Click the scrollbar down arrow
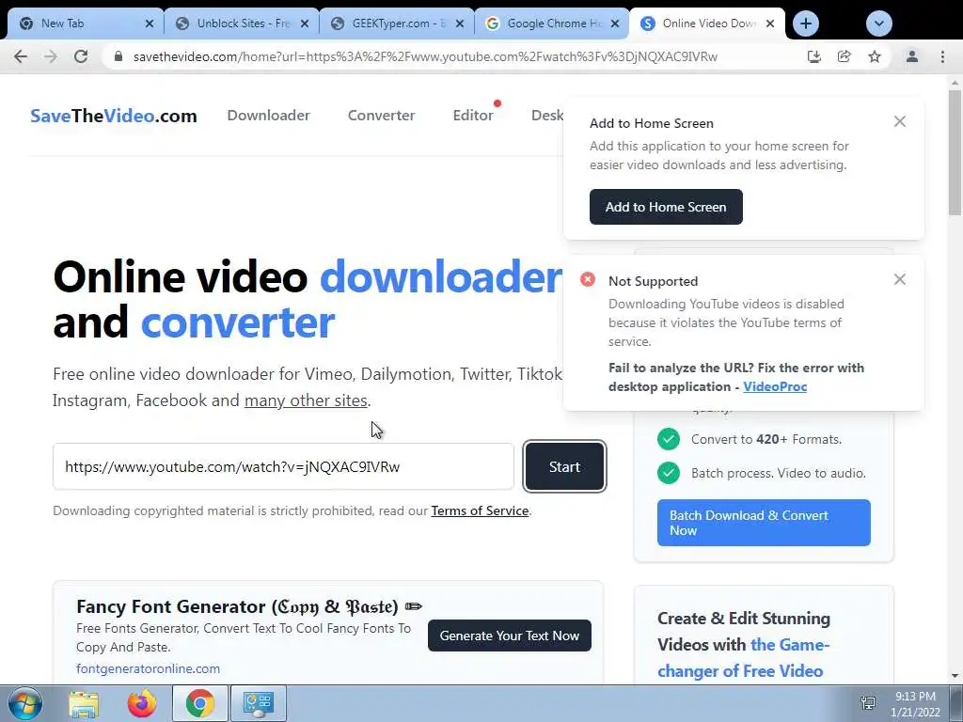This screenshot has height=722, width=963. point(955,676)
